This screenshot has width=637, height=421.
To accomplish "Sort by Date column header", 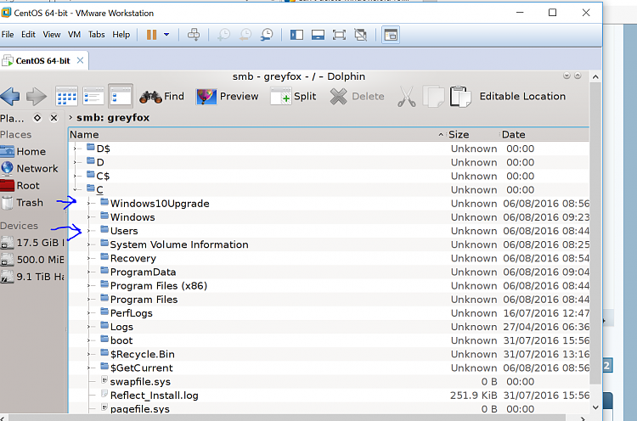I will [x=544, y=134].
